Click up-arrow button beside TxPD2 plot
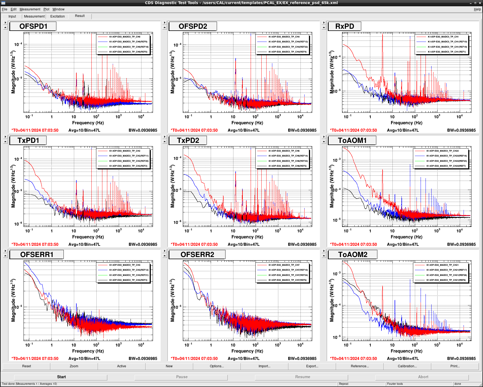This screenshot has width=483, height=387. coord(164,141)
